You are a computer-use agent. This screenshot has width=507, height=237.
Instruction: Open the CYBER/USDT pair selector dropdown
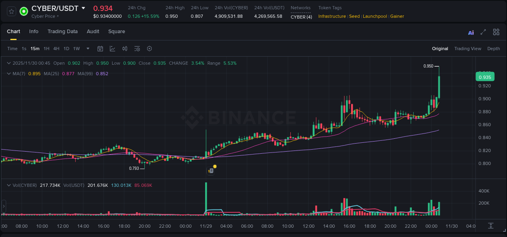click(84, 8)
